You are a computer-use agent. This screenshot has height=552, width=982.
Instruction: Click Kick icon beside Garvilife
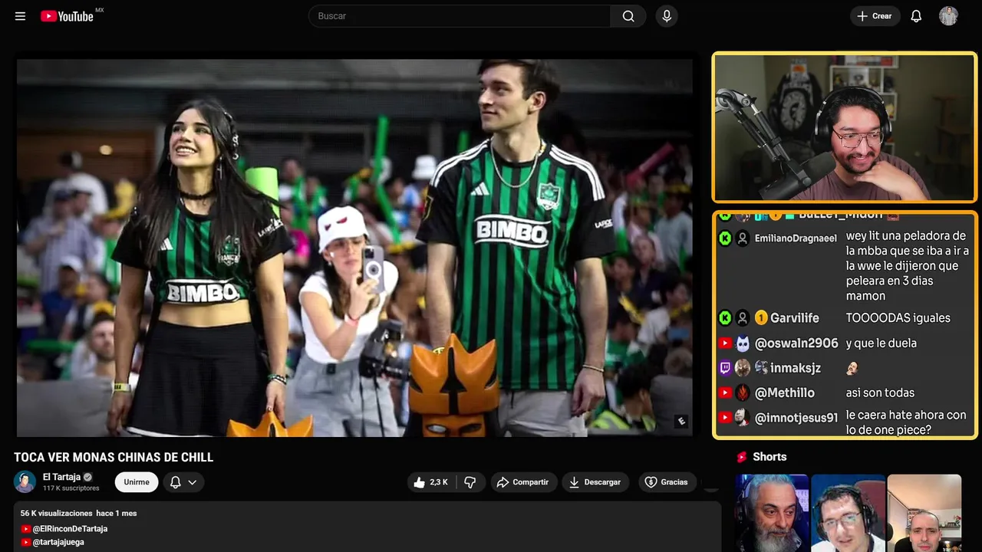coord(725,317)
